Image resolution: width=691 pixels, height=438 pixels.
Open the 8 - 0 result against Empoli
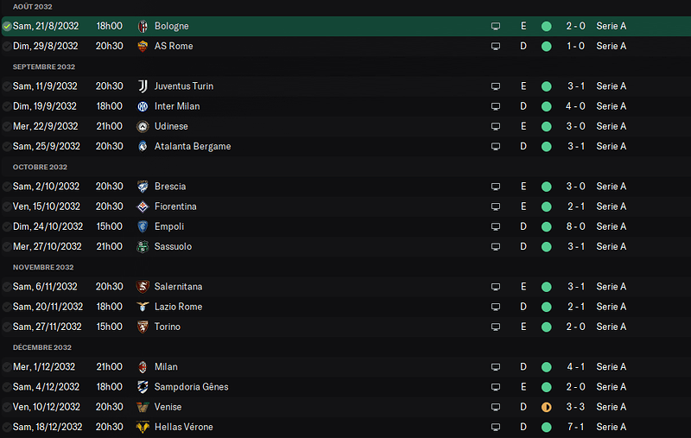click(x=575, y=226)
